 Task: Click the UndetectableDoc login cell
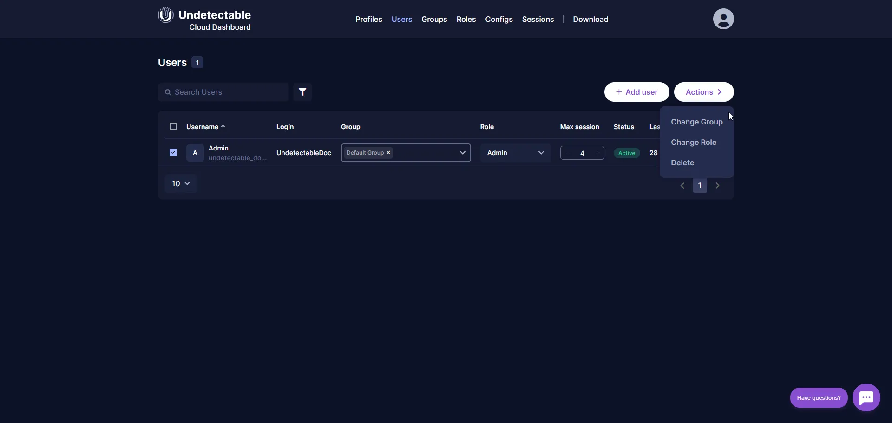tap(304, 153)
